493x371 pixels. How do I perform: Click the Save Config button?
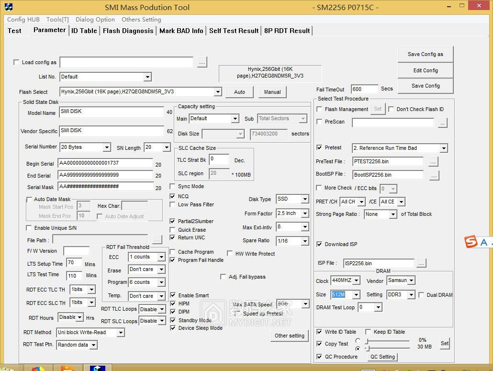(x=425, y=86)
